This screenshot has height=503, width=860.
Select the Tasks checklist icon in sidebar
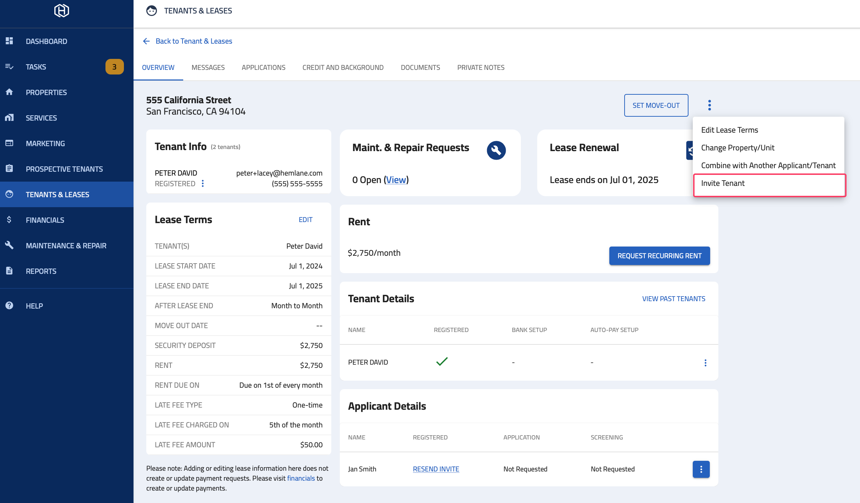9,67
